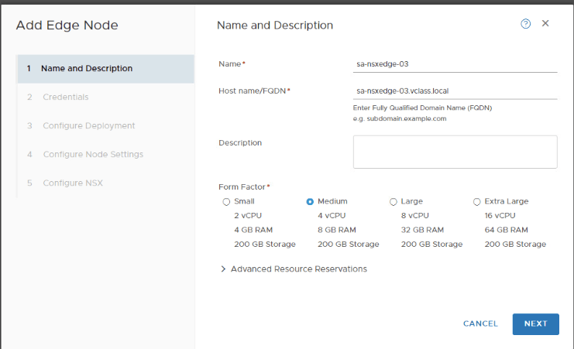Pick the Extra Large form factor
Screen dimensions: 574x349
tap(477, 202)
